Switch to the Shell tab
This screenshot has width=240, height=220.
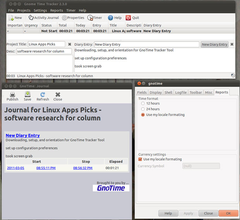click(x=168, y=93)
